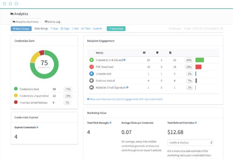
Task: Choose the 30 Days date range
Action: (65, 29)
